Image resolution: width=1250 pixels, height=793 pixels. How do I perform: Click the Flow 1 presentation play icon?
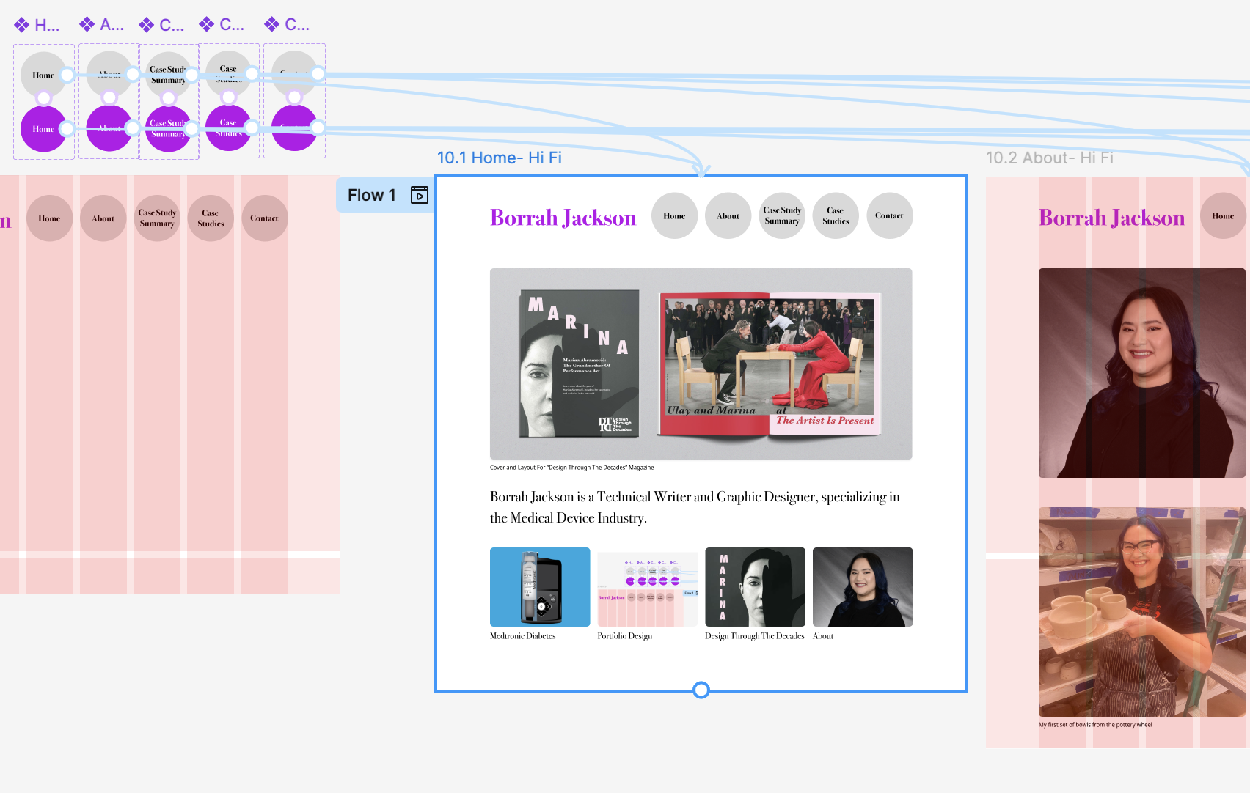coord(419,195)
